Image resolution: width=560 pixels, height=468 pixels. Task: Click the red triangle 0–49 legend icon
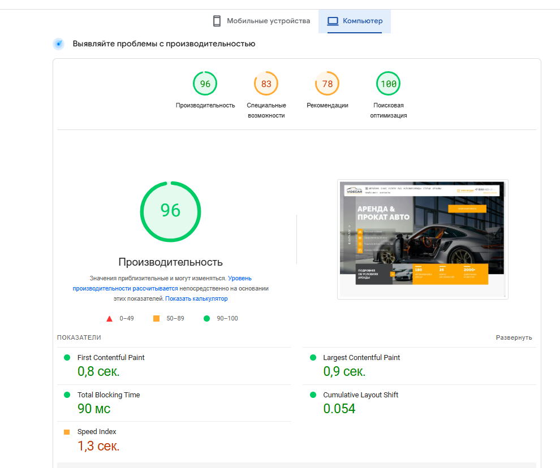[109, 319]
